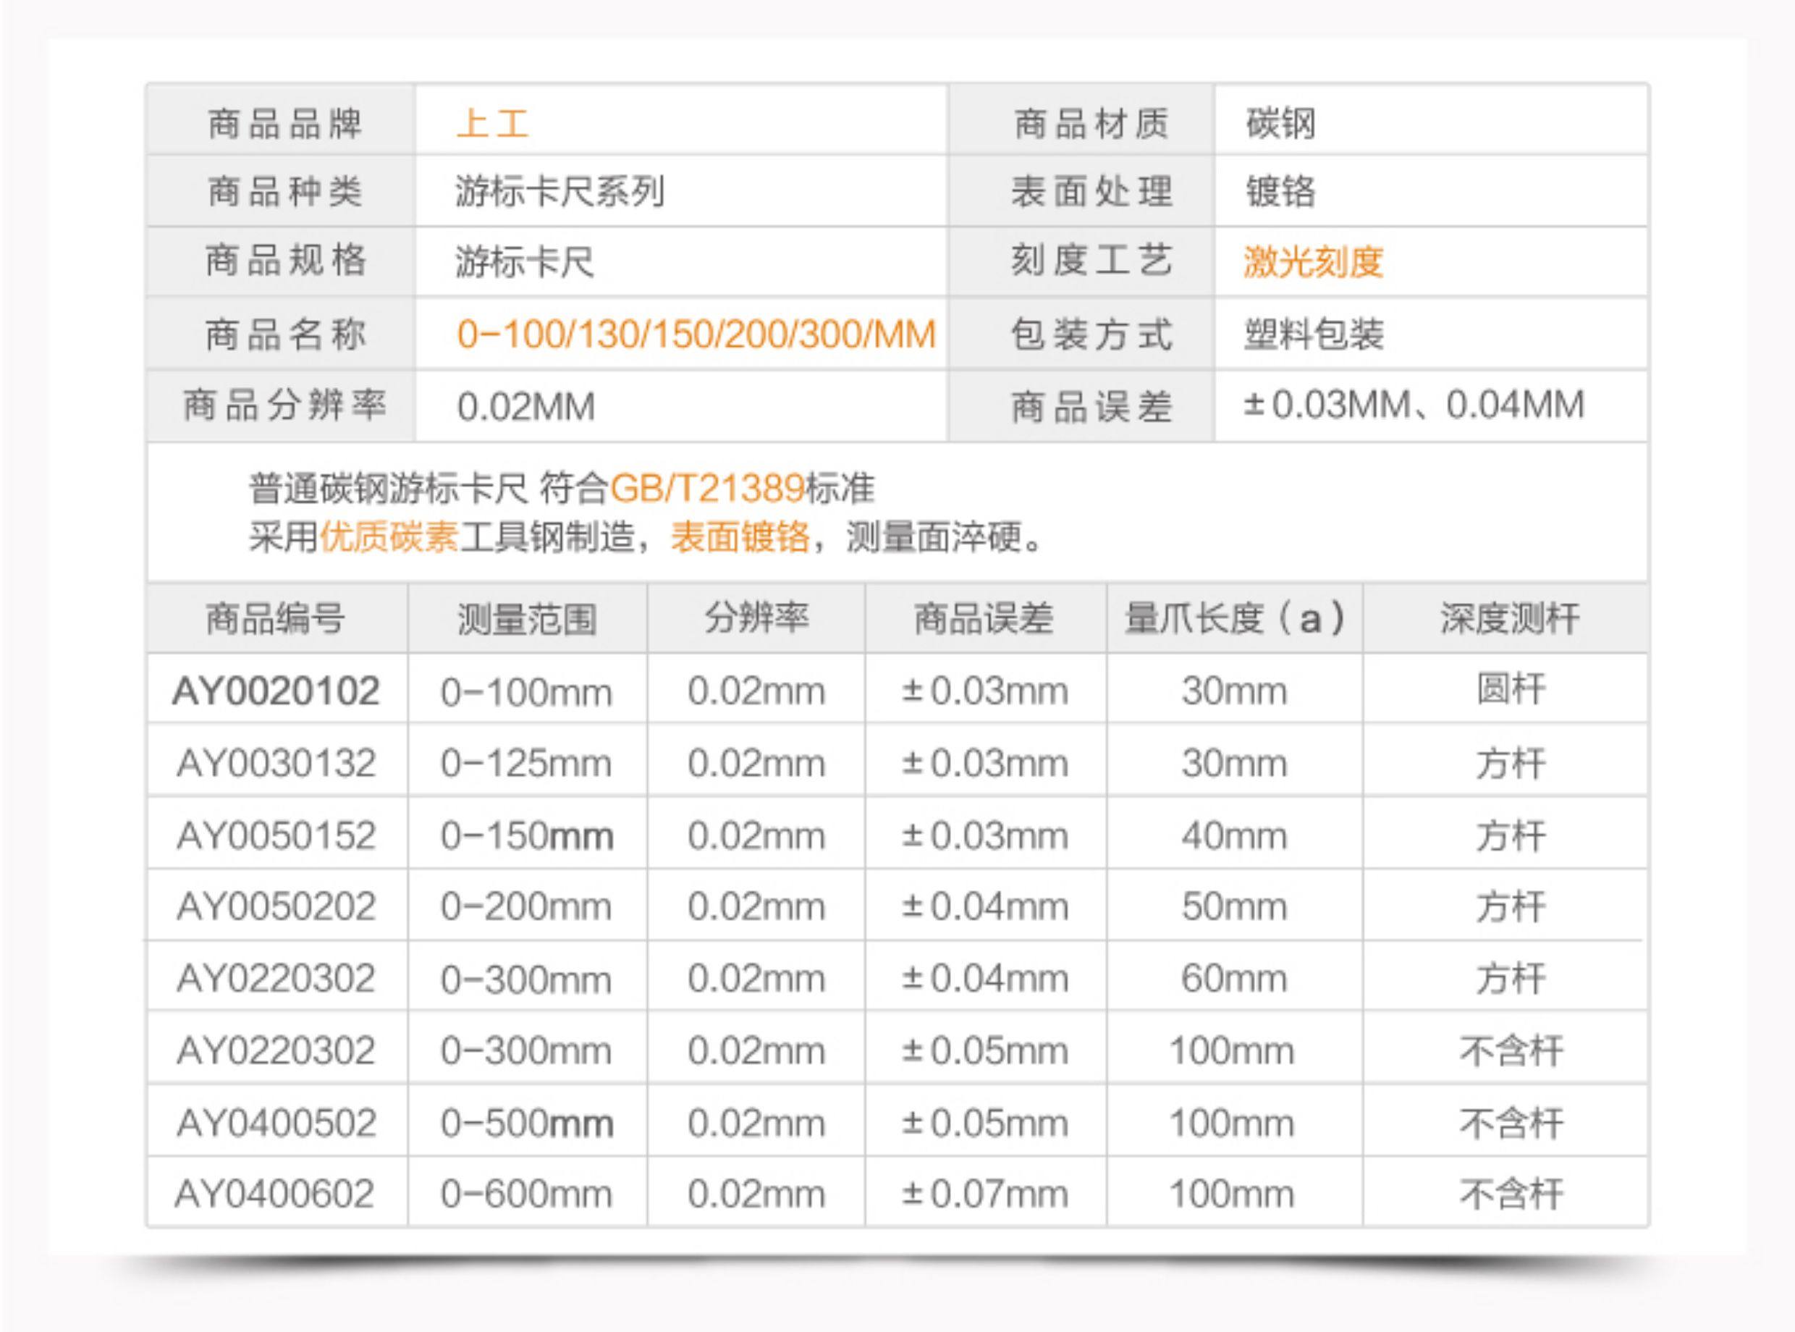Select product code AY0050152
The height and width of the screenshot is (1332, 1795).
click(276, 835)
